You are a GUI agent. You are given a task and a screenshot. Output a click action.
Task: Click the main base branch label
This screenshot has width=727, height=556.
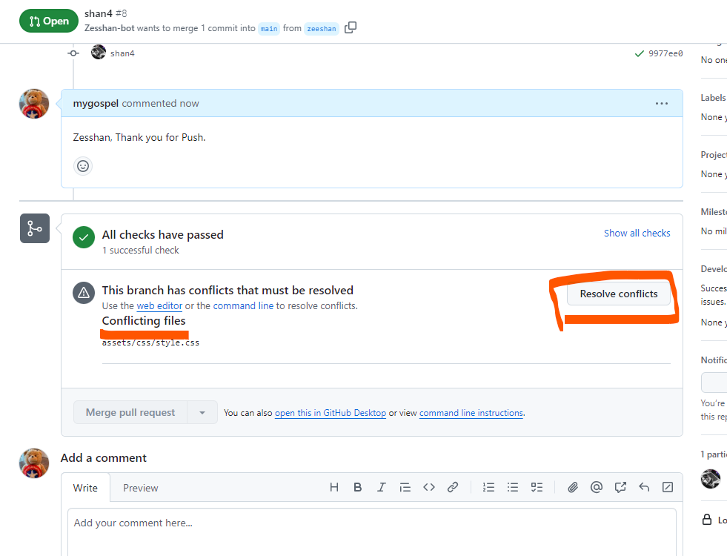[x=269, y=29]
